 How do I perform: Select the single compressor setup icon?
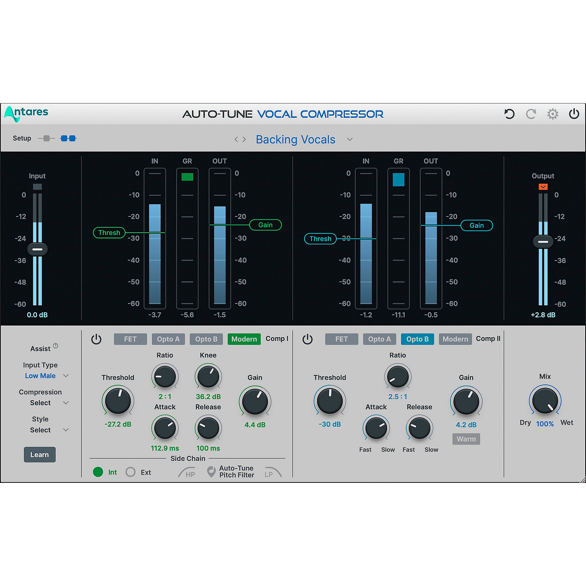[x=46, y=139]
